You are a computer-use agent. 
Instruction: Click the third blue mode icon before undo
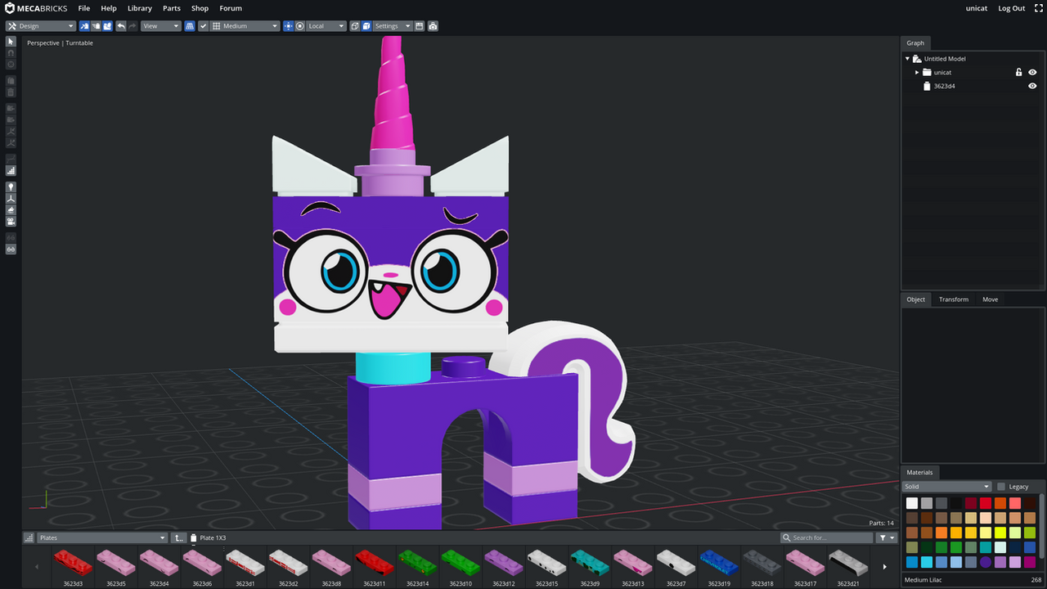(x=107, y=26)
